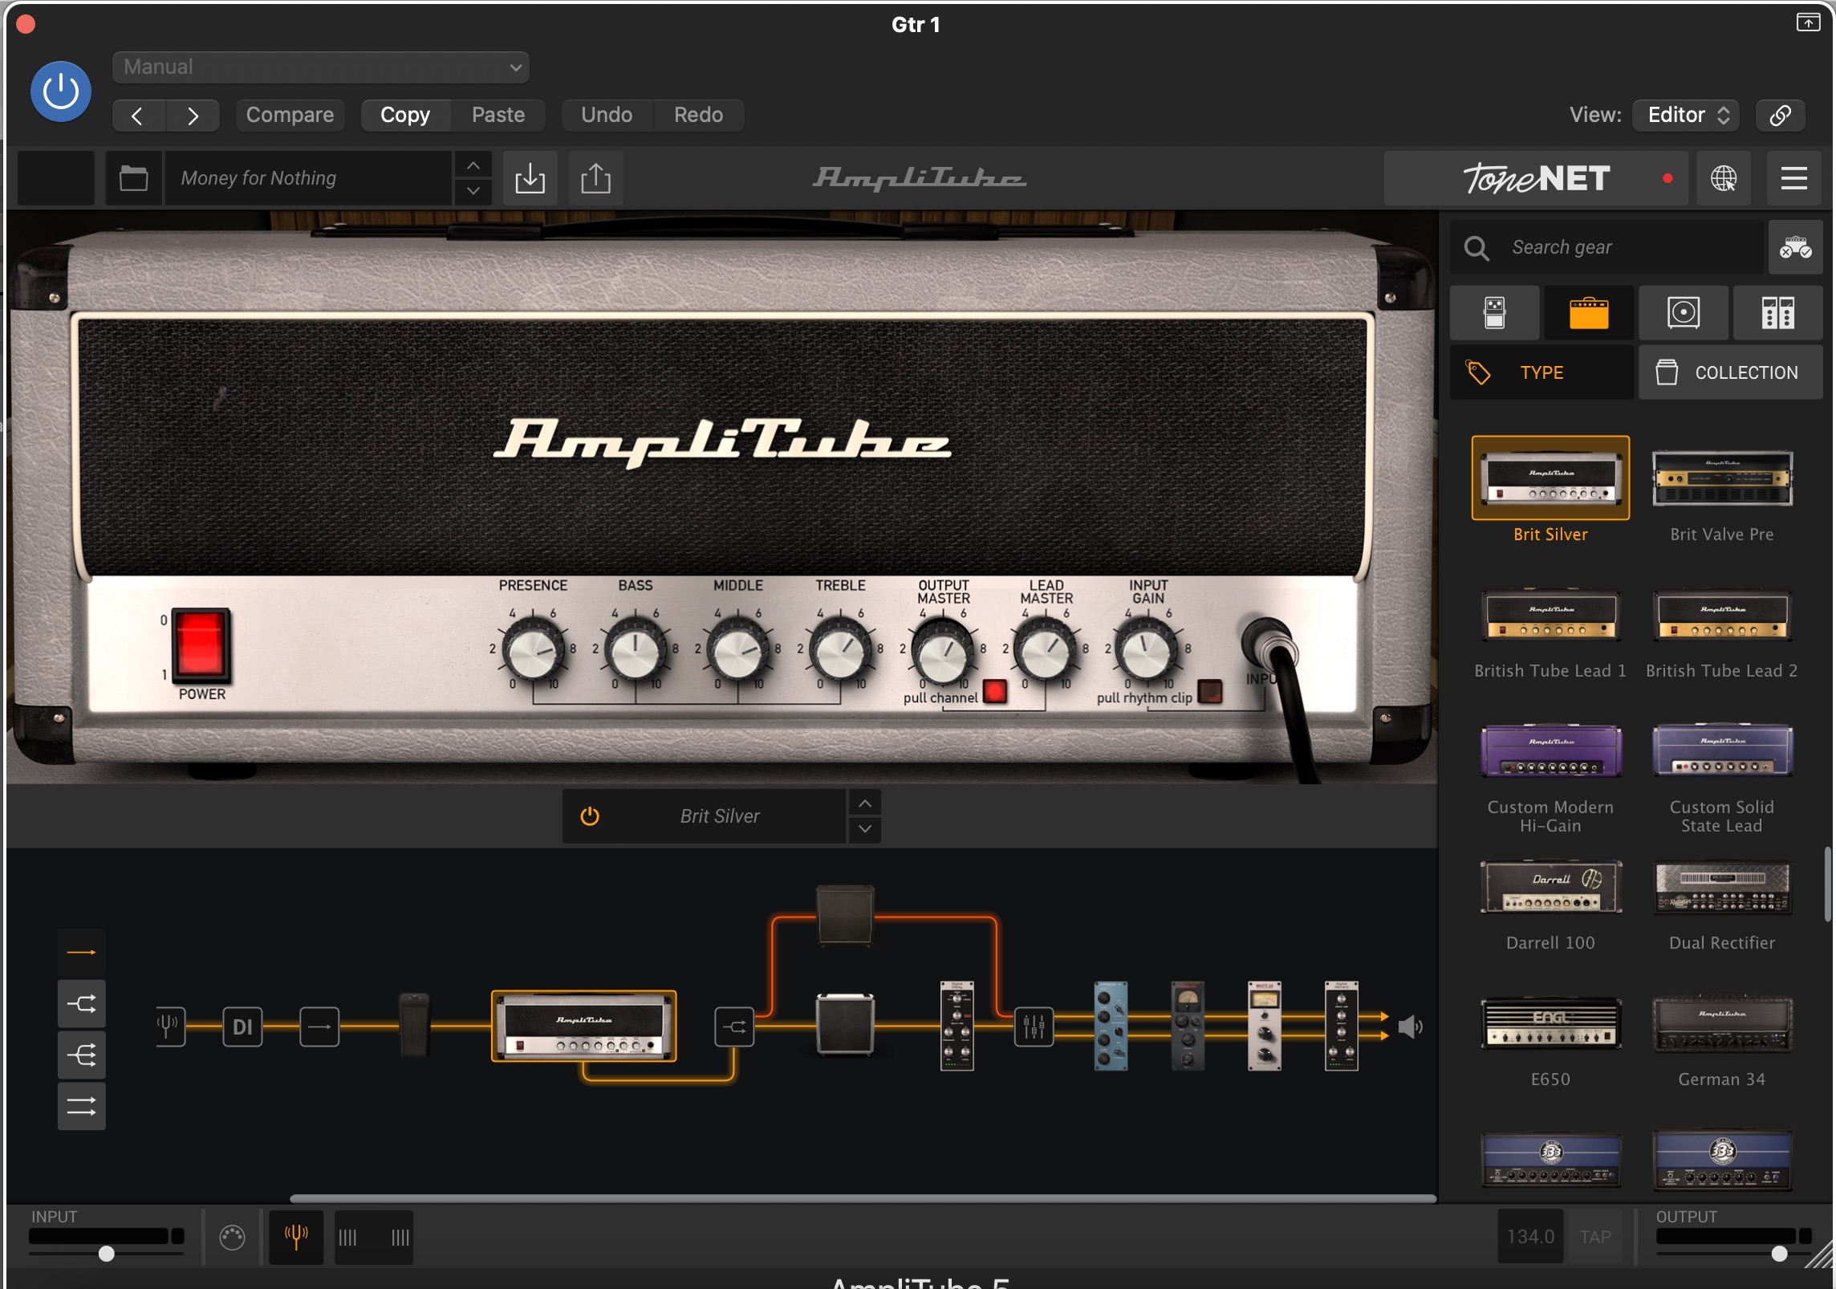Select the Amp gear category tab

(1589, 313)
